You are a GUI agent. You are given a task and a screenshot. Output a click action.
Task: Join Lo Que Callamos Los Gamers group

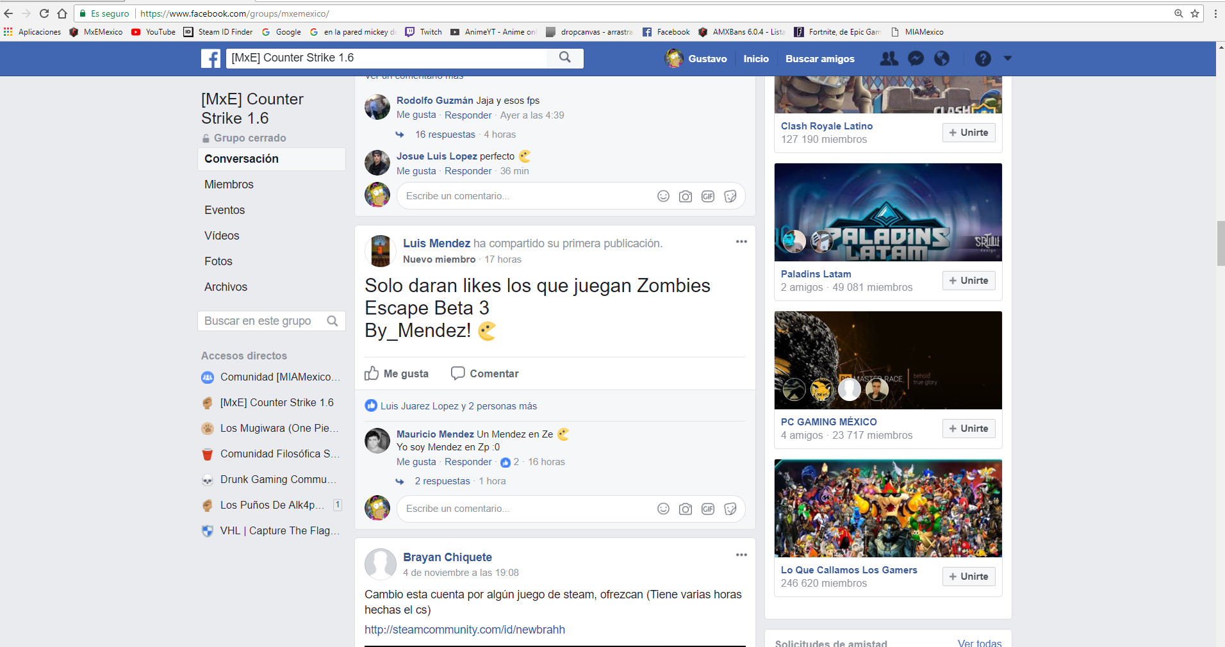tap(969, 577)
